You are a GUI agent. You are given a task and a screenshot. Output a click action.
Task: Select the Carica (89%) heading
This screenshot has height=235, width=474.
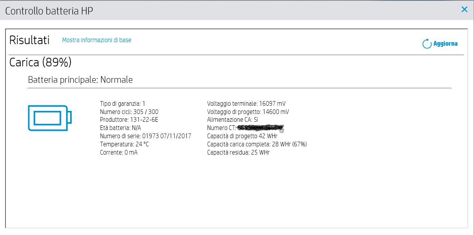(x=40, y=62)
